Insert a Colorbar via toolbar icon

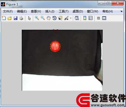[x=85, y=18]
